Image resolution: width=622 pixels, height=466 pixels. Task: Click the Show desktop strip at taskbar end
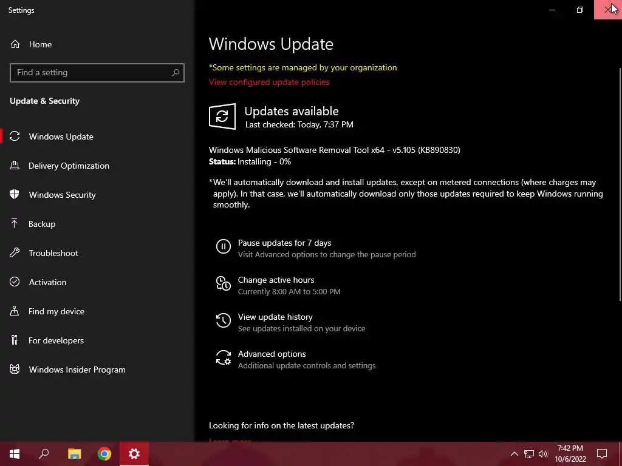[x=620, y=454]
